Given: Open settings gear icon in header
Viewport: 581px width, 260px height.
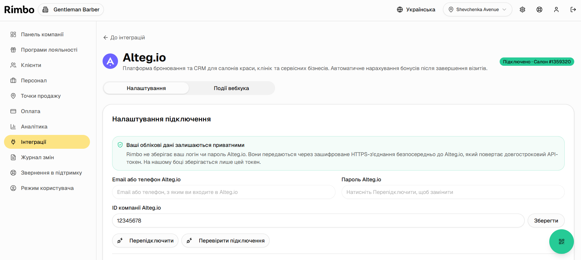Looking at the screenshot, I should click(522, 10).
